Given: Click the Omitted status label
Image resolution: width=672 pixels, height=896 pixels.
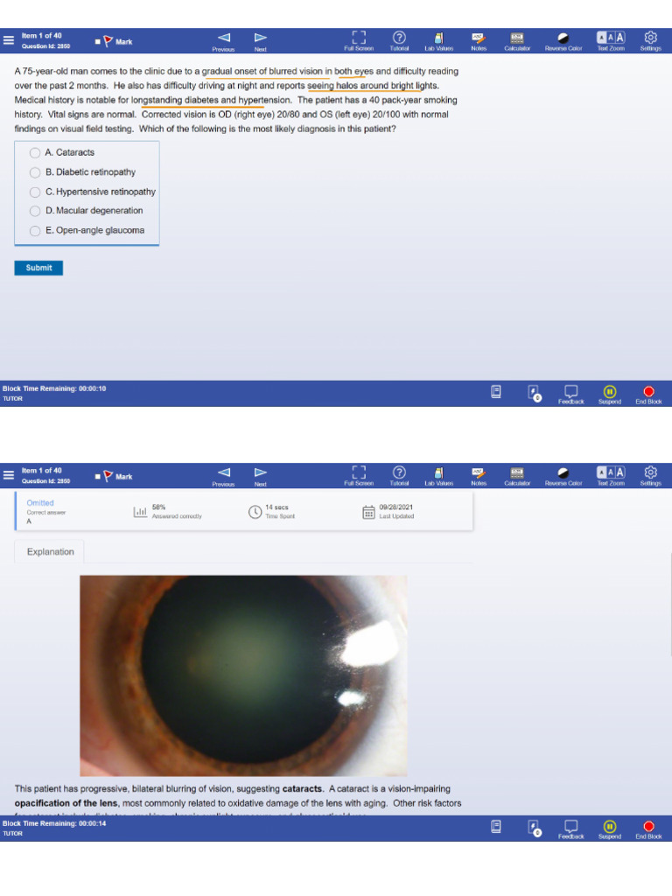Looking at the screenshot, I should pos(40,503).
